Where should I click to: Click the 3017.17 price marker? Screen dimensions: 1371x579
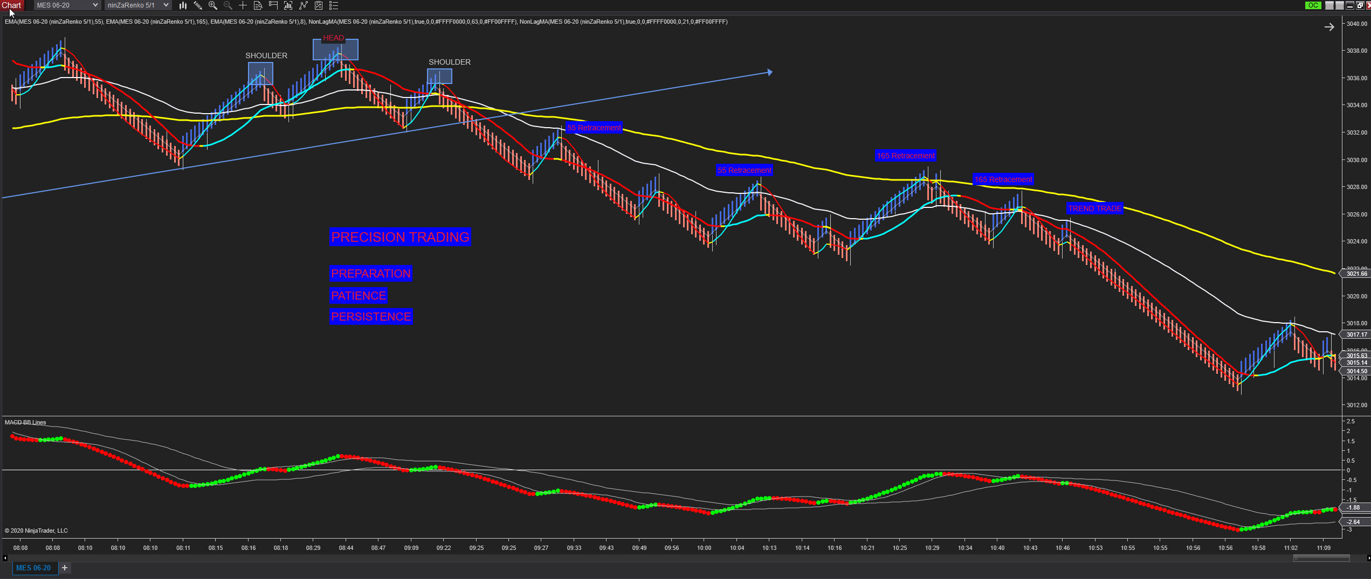click(1356, 334)
